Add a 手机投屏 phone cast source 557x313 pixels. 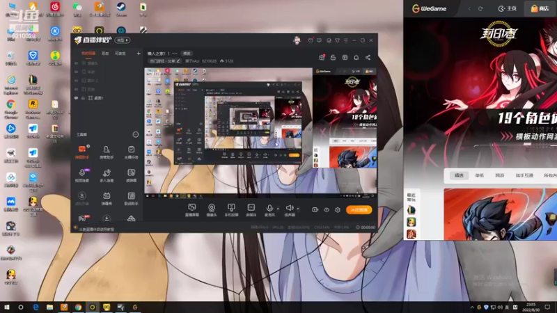click(231, 210)
